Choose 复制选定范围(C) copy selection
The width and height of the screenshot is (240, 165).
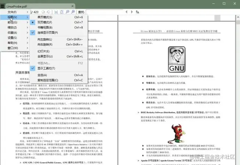(x=59, y=80)
